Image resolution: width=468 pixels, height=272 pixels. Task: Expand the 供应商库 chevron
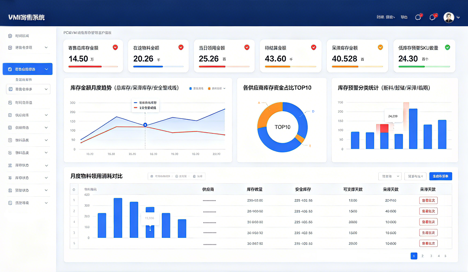pos(46,115)
